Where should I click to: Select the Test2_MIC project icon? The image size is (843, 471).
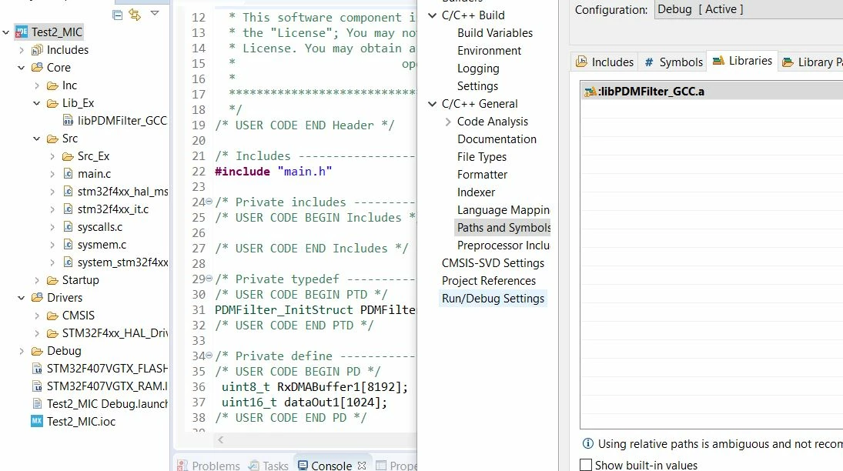22,32
